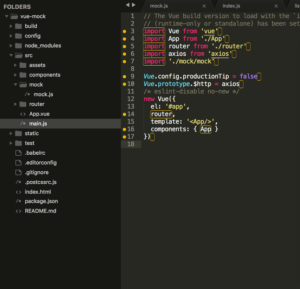
Task: Click the App.vue markup file icon
Action: click(23, 114)
